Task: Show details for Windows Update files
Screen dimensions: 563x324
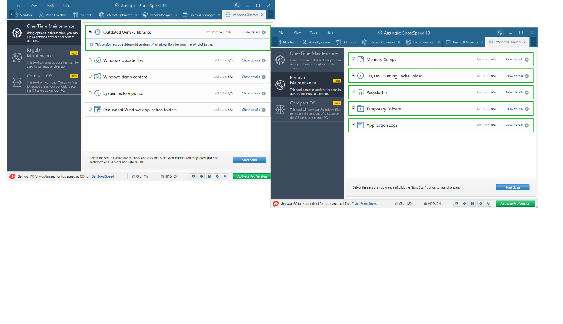Action: pos(254,60)
